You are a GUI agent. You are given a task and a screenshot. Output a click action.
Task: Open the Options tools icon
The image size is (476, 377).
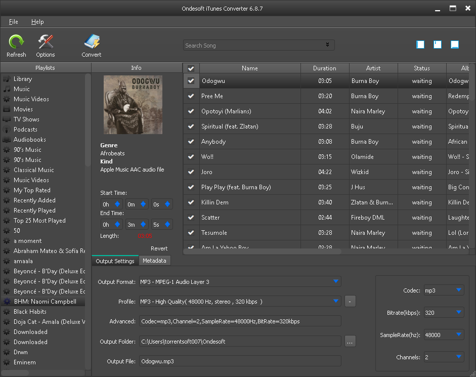46,43
